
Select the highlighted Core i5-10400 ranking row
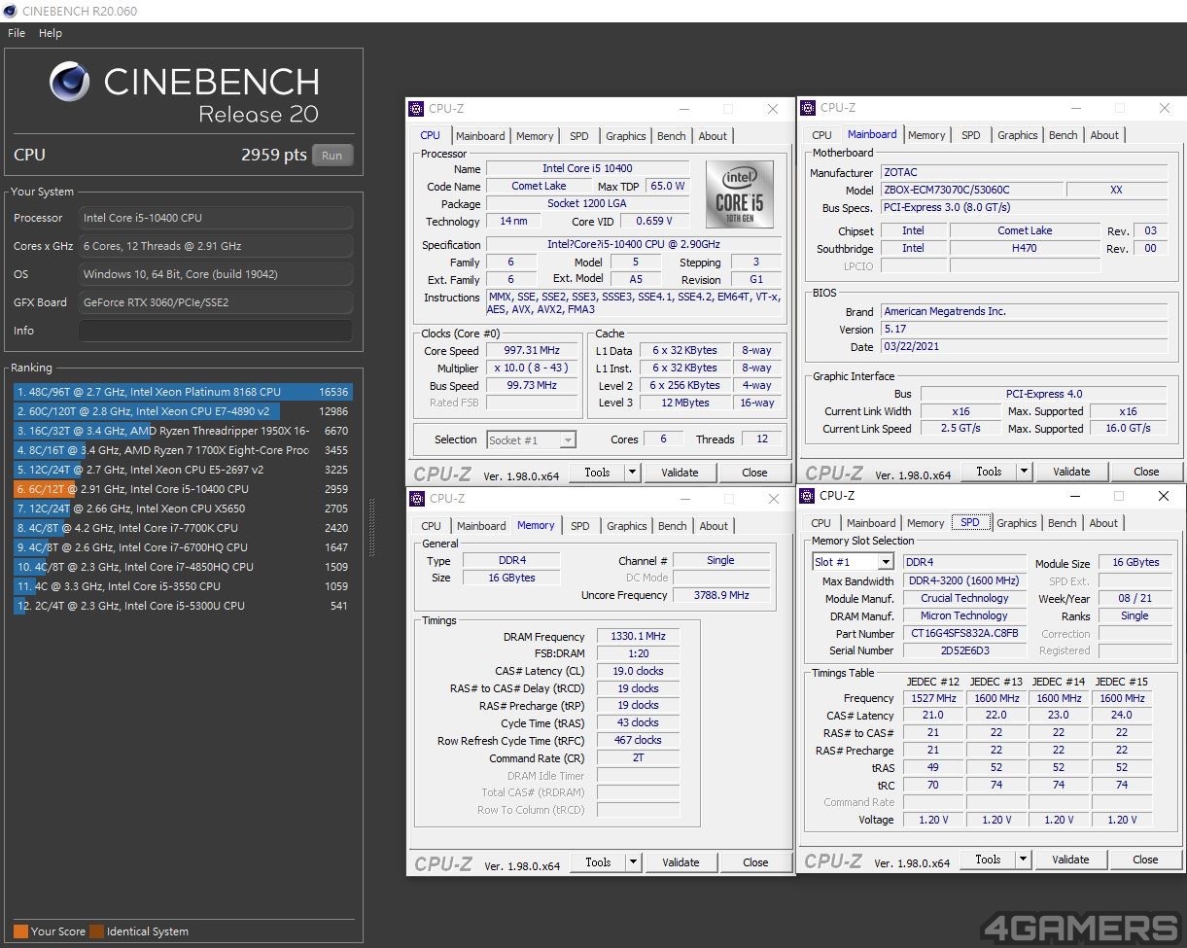pyautogui.click(x=183, y=489)
